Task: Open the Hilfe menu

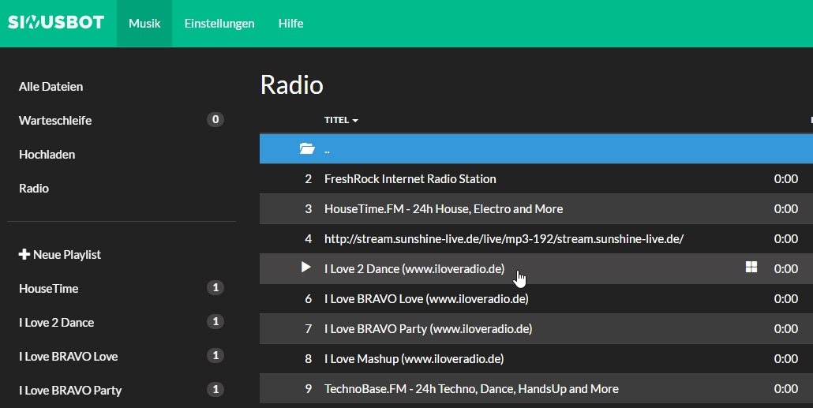Action: click(x=290, y=24)
